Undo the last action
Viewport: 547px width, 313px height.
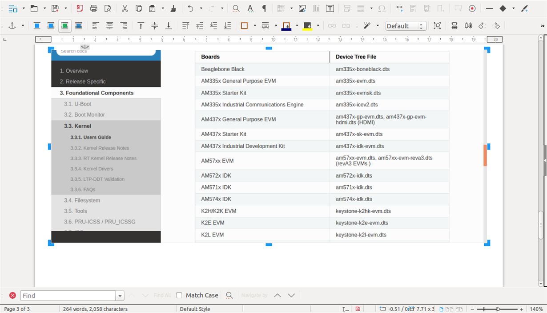[191, 8]
